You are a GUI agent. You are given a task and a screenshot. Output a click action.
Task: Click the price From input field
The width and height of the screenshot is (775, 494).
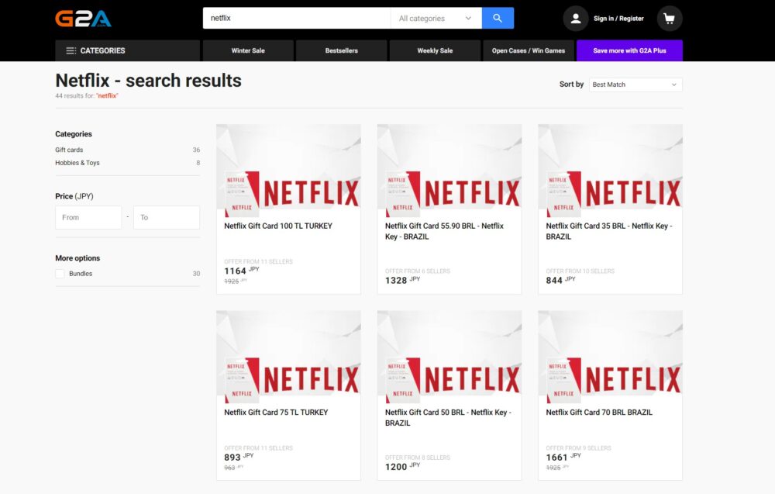88,218
